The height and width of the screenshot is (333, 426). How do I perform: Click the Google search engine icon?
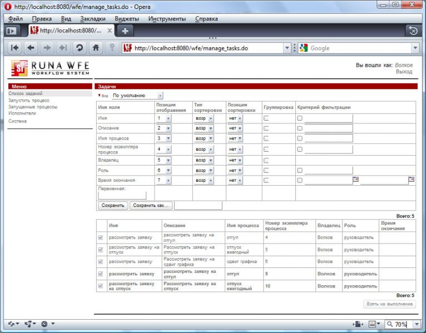(304, 48)
